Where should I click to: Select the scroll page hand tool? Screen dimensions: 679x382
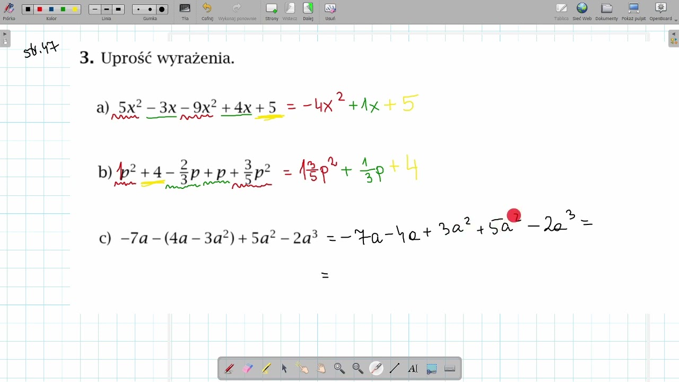321,368
